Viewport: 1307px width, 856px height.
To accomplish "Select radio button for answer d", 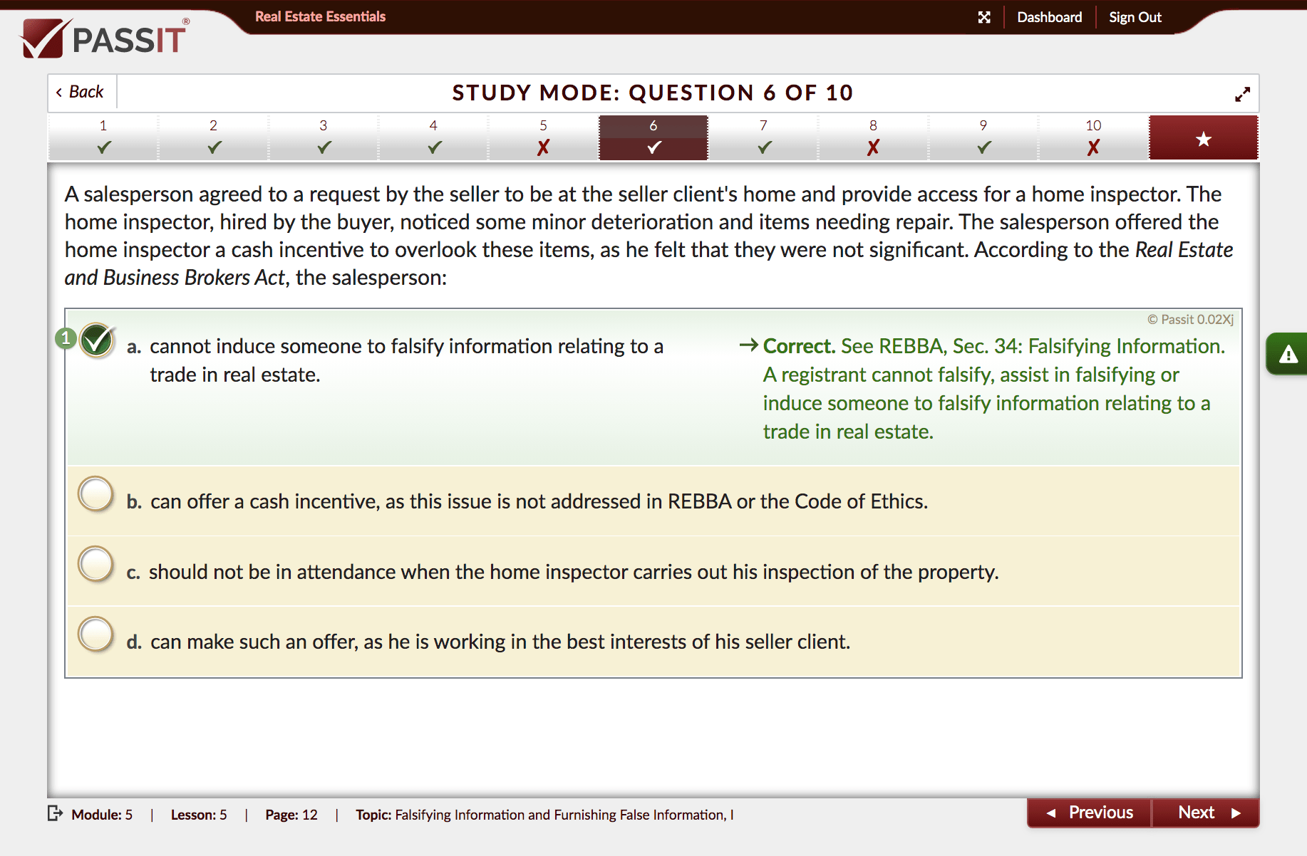I will (x=95, y=633).
